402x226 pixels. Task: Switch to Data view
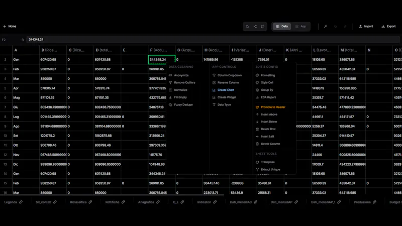click(281, 27)
